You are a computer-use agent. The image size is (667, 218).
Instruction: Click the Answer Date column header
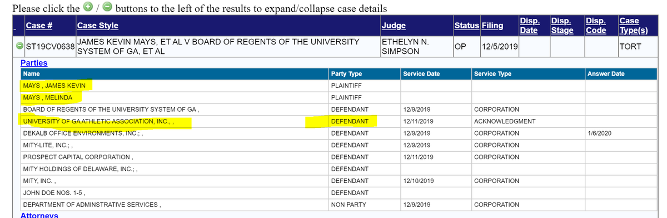606,73
